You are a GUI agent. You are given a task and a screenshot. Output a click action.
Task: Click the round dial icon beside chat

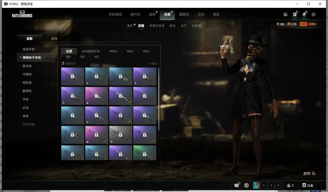[x=247, y=185]
